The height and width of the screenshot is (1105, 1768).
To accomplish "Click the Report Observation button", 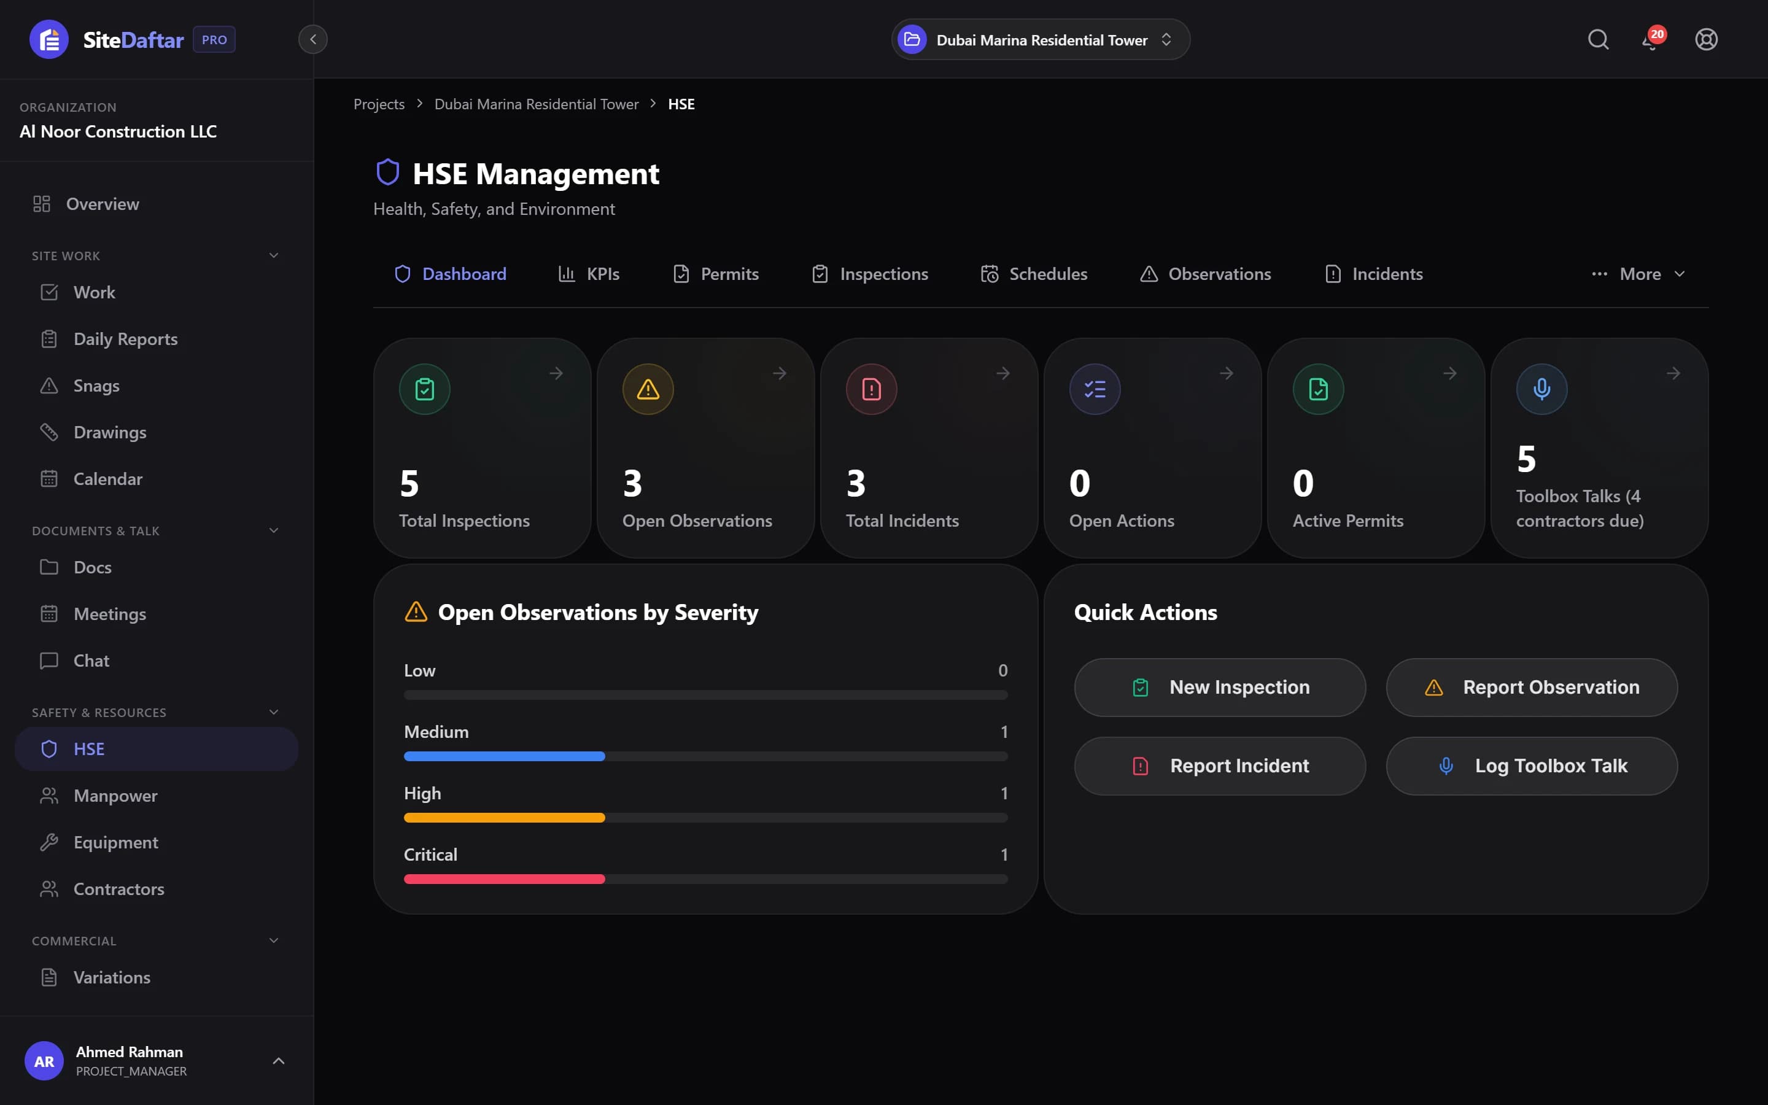I will point(1531,688).
